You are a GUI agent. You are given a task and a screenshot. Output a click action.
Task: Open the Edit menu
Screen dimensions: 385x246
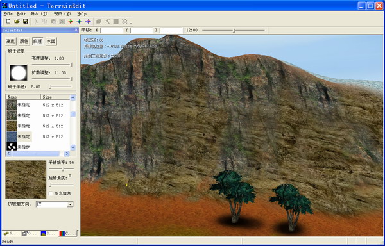(21, 14)
